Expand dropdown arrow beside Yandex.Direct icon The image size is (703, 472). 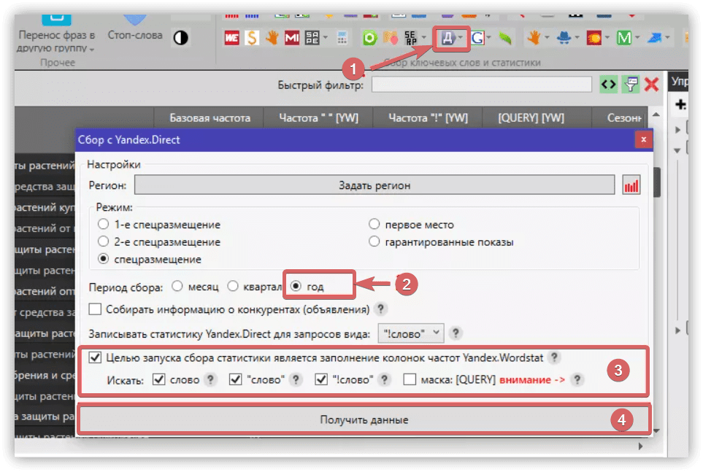[x=460, y=38]
